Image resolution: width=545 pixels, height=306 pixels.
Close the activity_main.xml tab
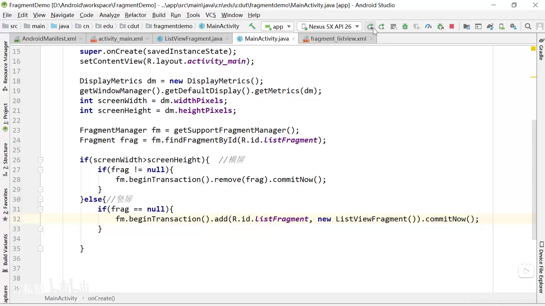pyautogui.click(x=147, y=39)
